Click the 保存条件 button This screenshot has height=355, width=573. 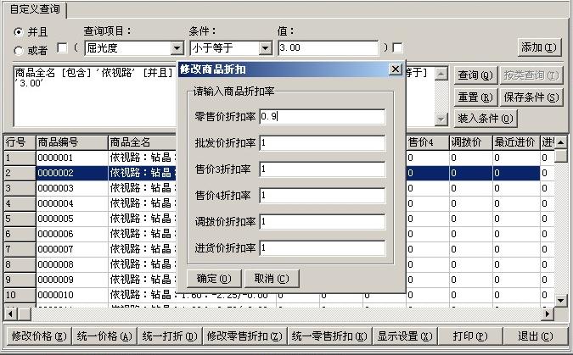point(532,97)
